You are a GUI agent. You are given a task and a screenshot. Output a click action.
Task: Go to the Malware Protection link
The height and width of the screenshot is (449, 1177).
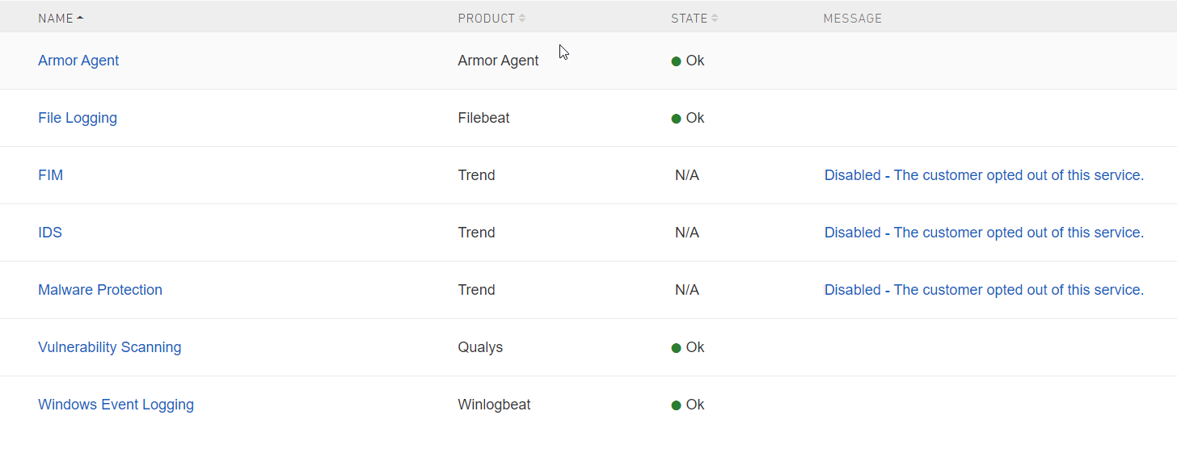(100, 290)
